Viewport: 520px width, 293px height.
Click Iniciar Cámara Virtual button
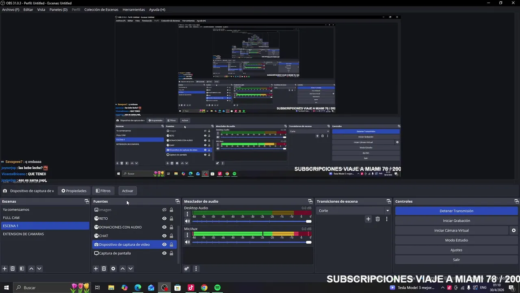451,230
